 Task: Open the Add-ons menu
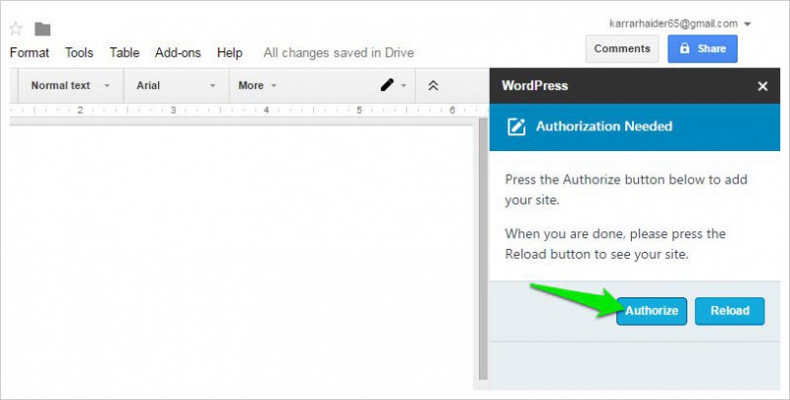click(x=178, y=53)
